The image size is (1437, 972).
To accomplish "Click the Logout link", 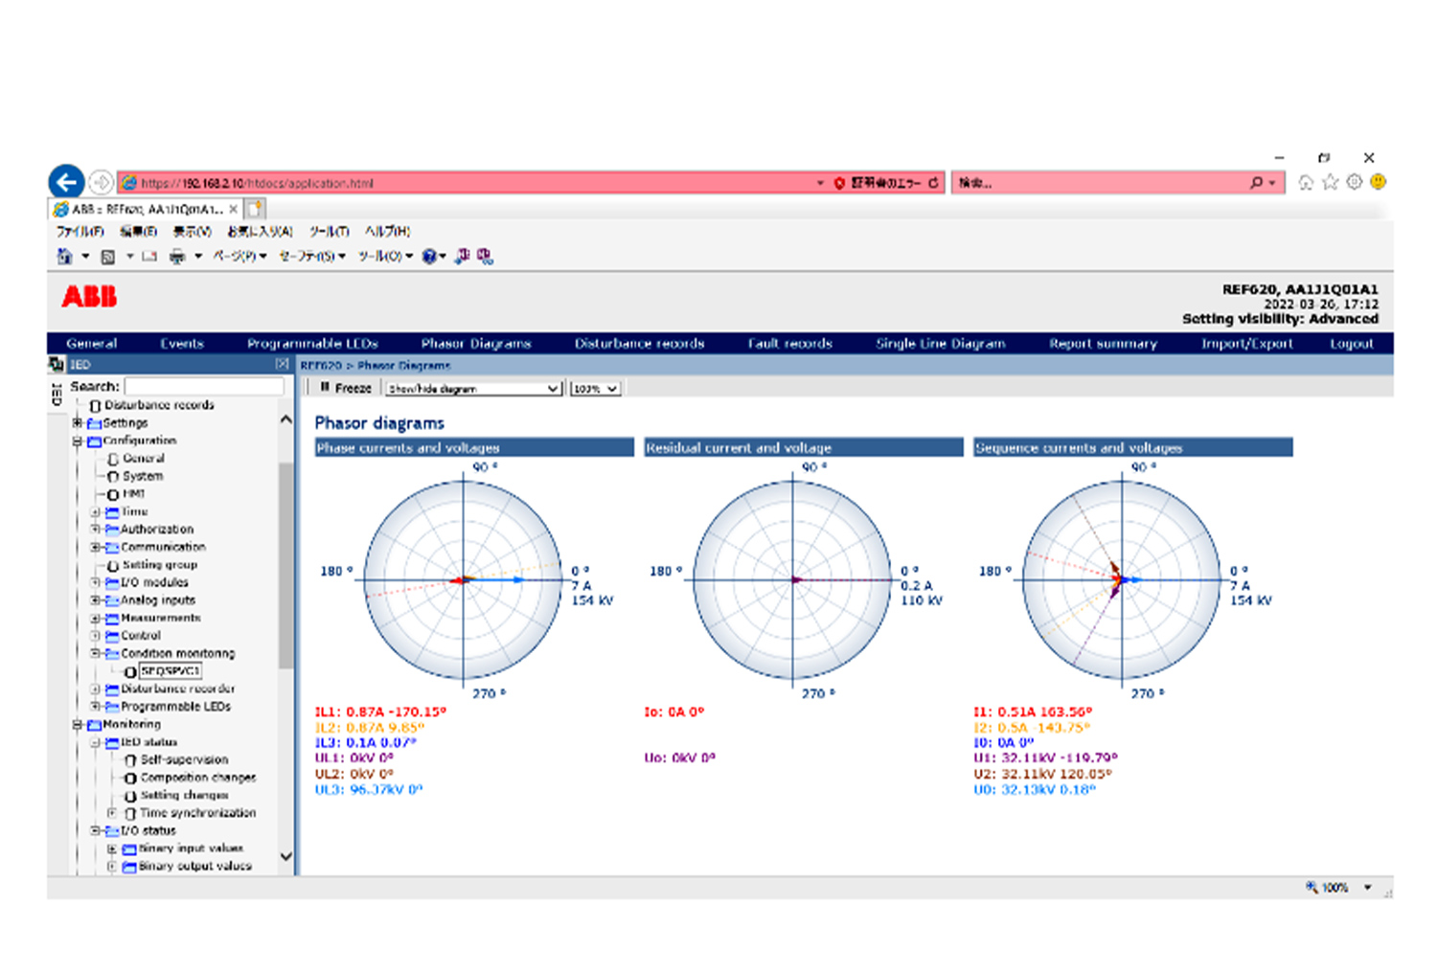I will (x=1351, y=344).
